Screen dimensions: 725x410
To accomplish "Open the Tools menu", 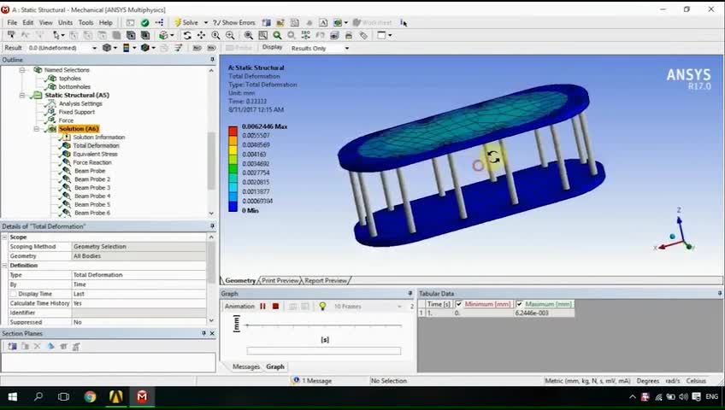I will [85, 22].
